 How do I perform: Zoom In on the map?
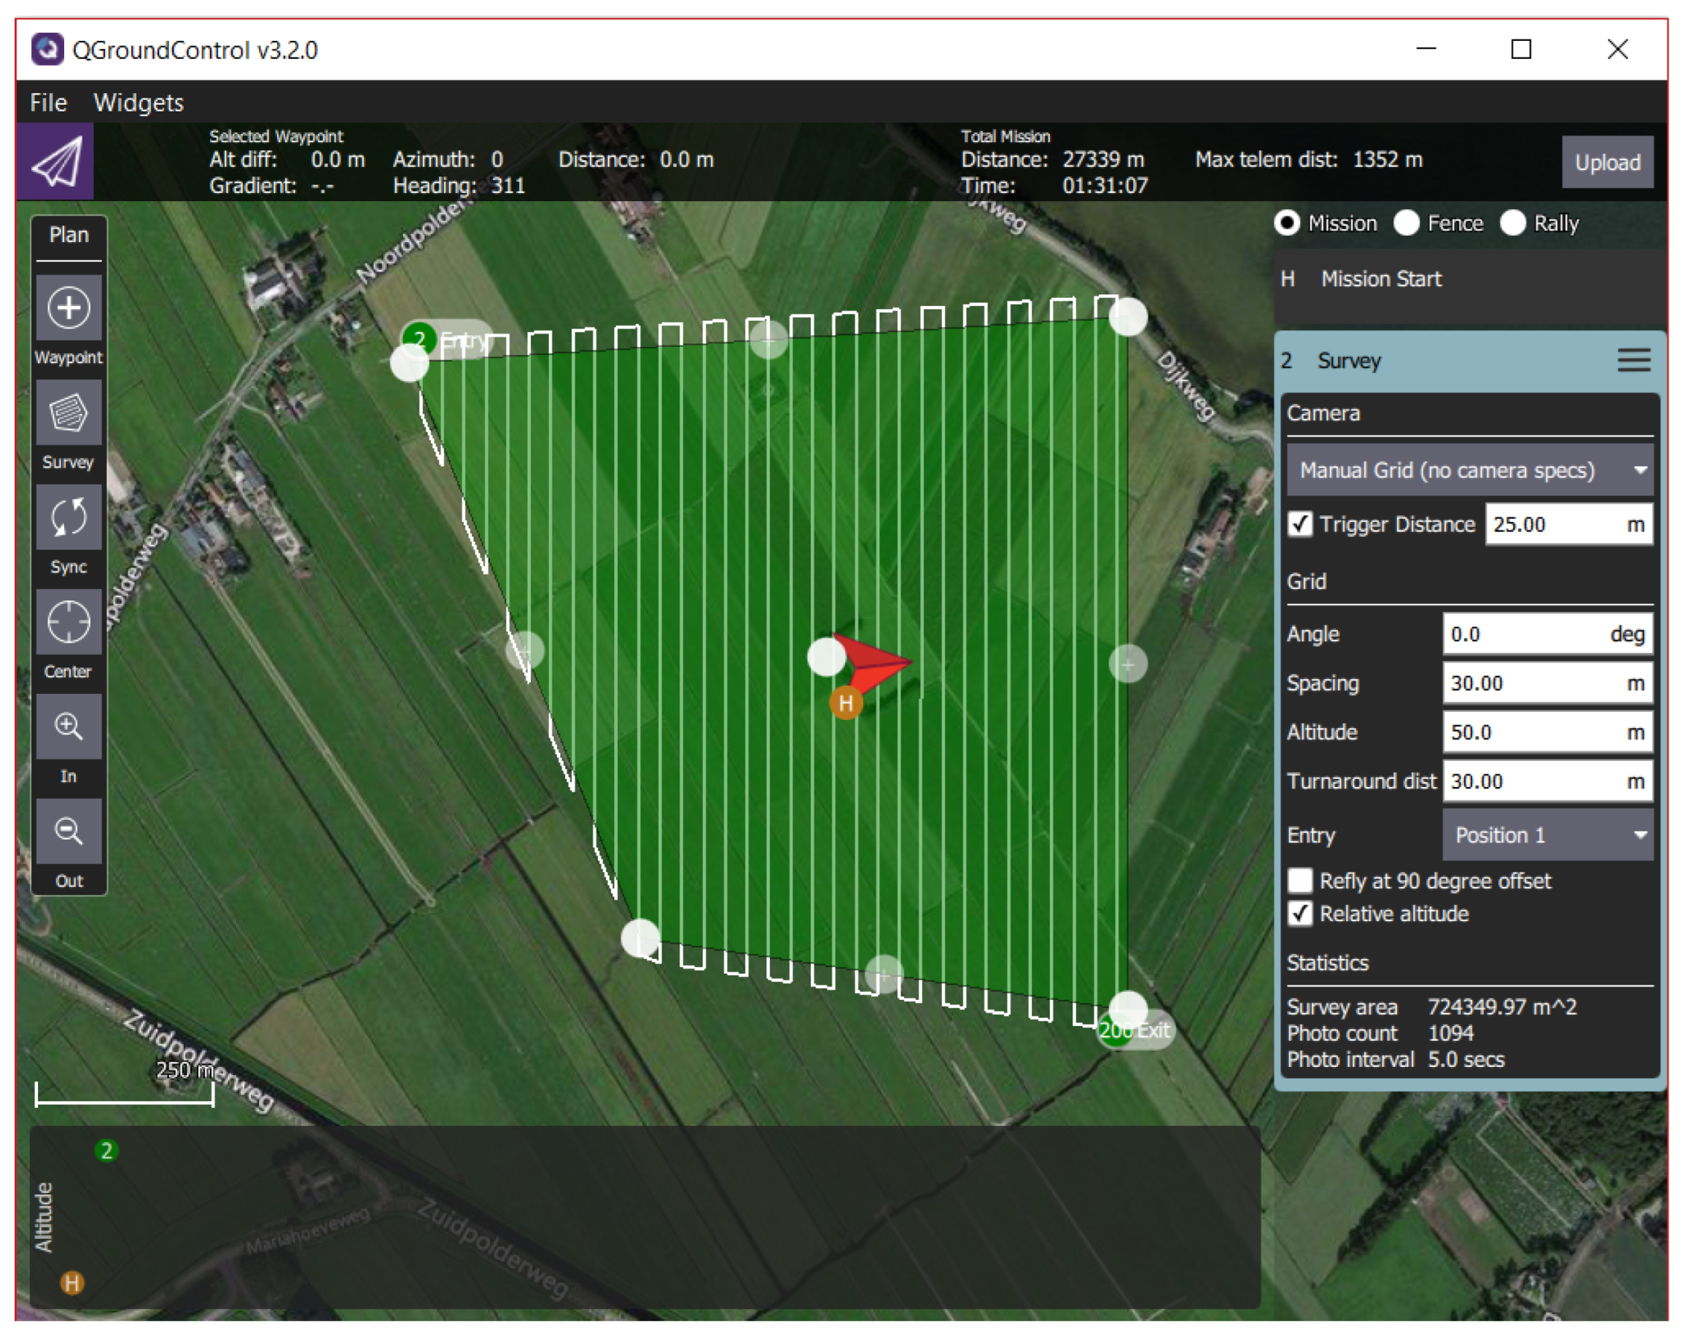pyautogui.click(x=69, y=727)
